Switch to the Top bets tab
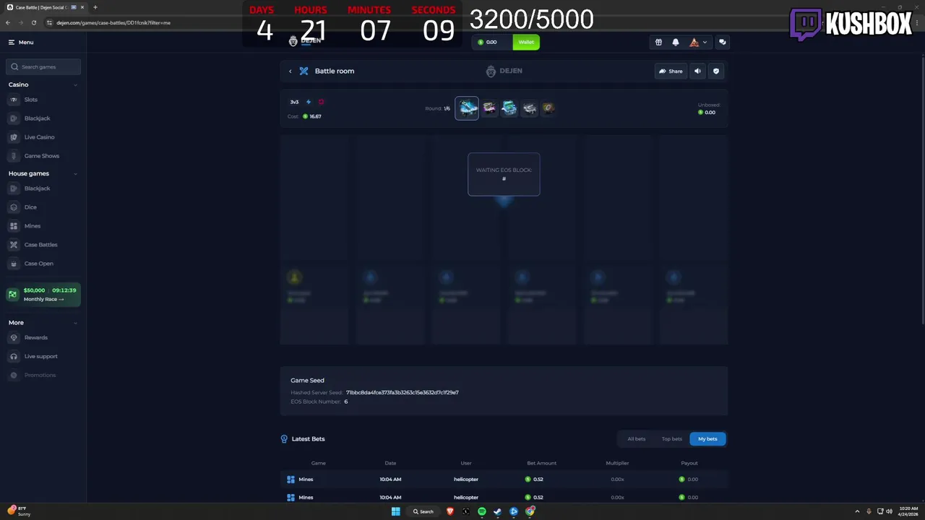This screenshot has height=520, width=925. point(671,439)
